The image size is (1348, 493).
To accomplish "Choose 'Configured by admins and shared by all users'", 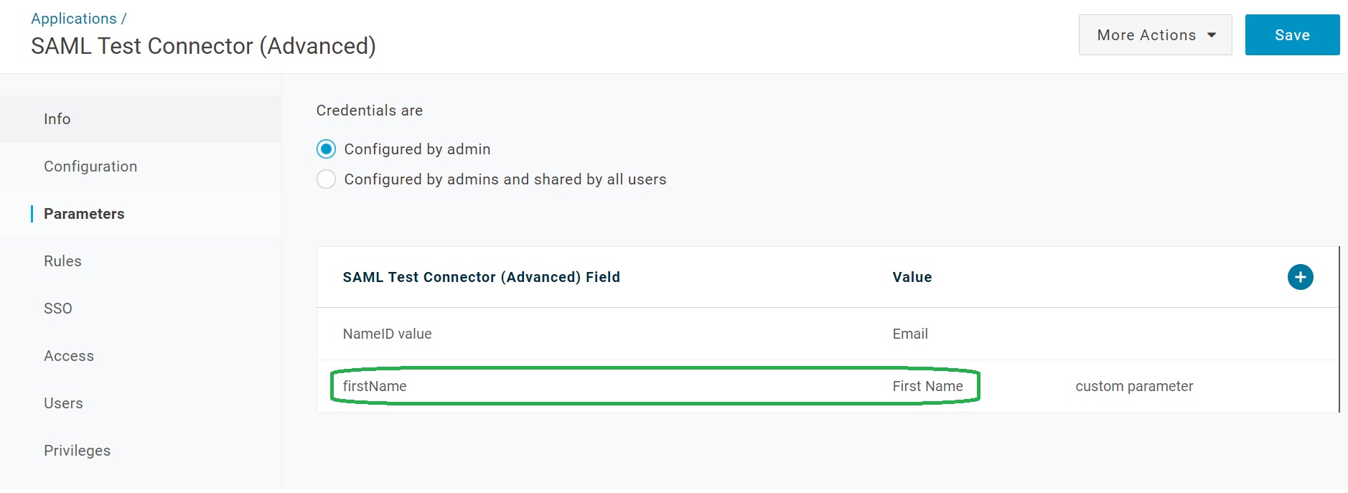I will coord(327,179).
